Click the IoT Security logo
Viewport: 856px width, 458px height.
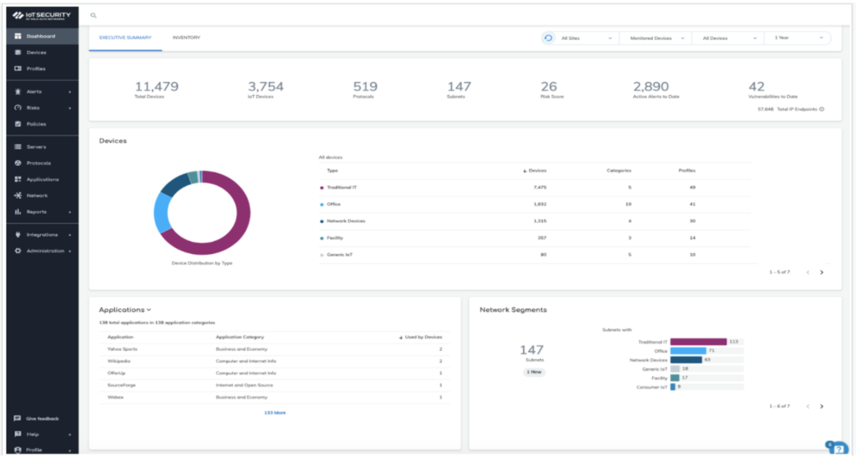(x=41, y=15)
